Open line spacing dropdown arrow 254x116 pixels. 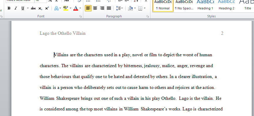pyautogui.click(x=122, y=8)
